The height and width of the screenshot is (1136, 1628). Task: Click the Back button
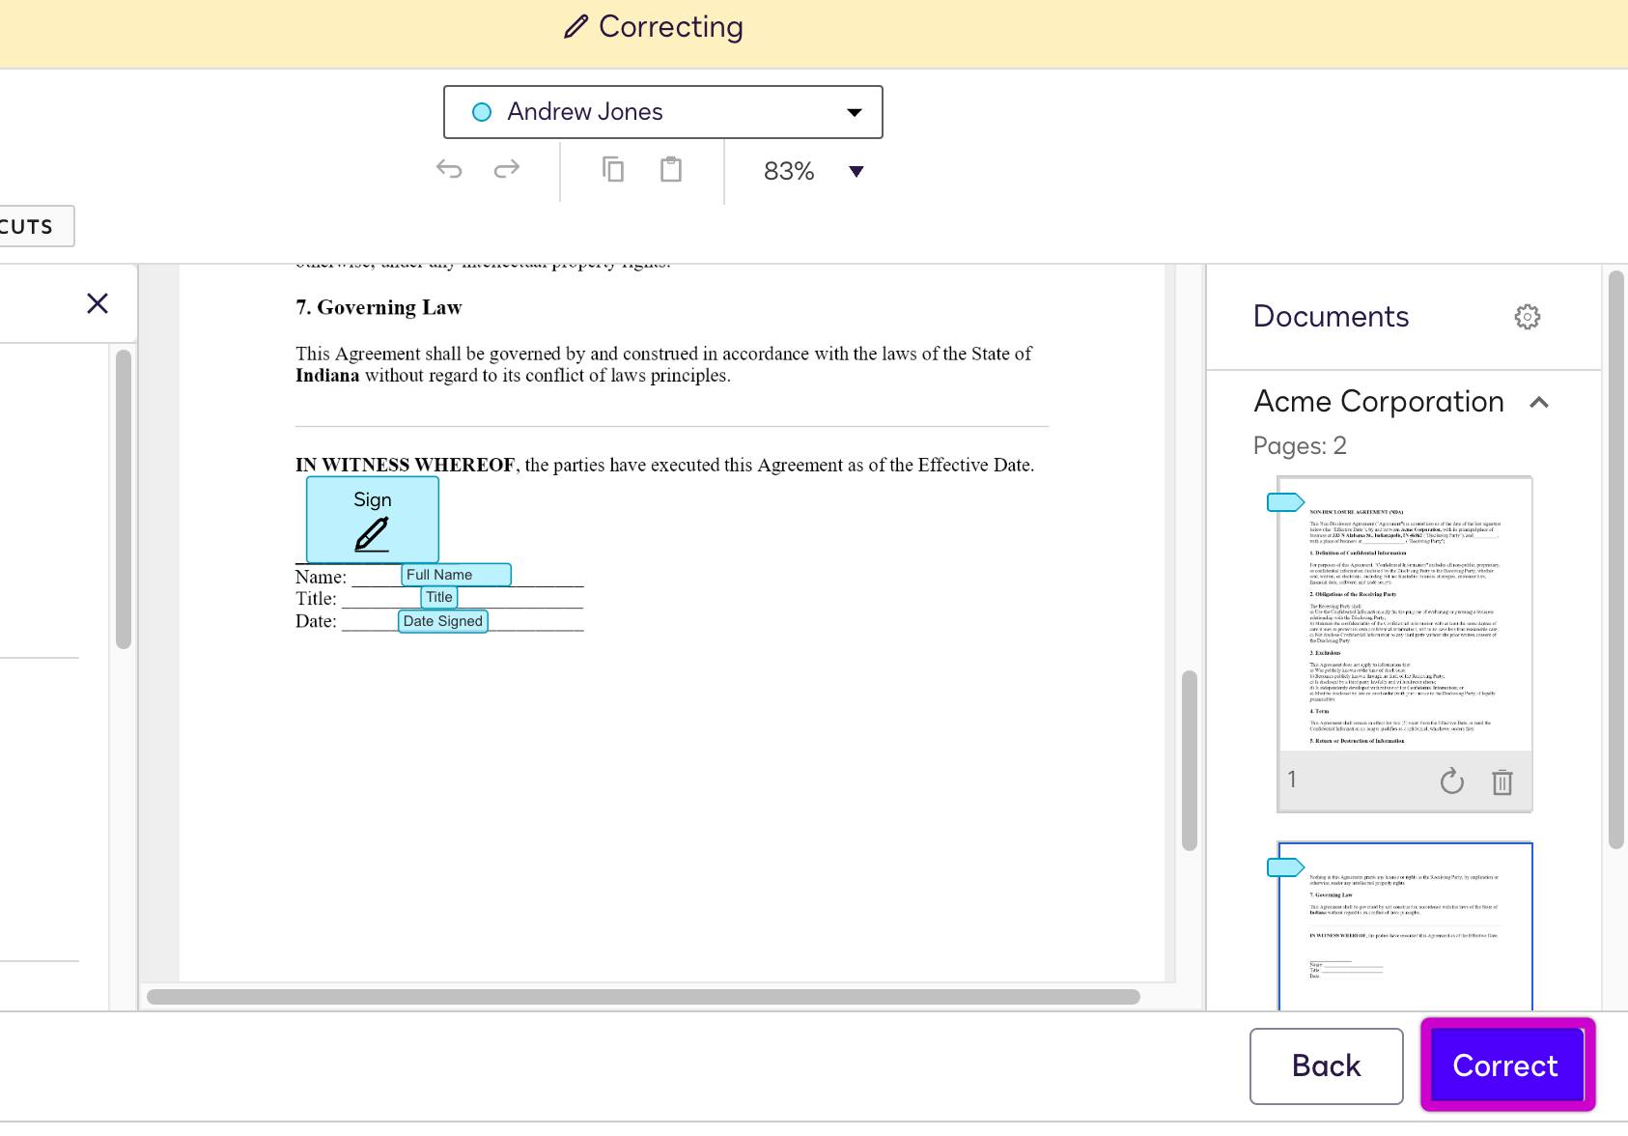coord(1326,1065)
